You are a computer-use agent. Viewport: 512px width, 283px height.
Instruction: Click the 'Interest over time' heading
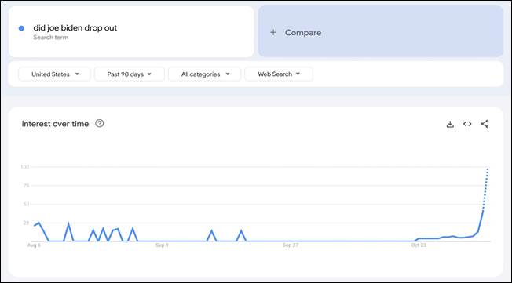click(x=55, y=124)
